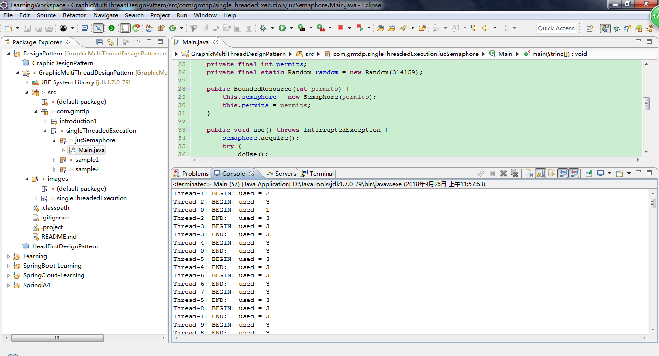The height and width of the screenshot is (356, 659).
Task: Toggle Scroll Lock in the Console
Action: [x=540, y=173]
